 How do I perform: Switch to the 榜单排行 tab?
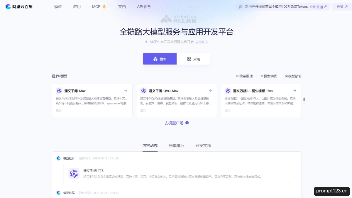click(177, 146)
